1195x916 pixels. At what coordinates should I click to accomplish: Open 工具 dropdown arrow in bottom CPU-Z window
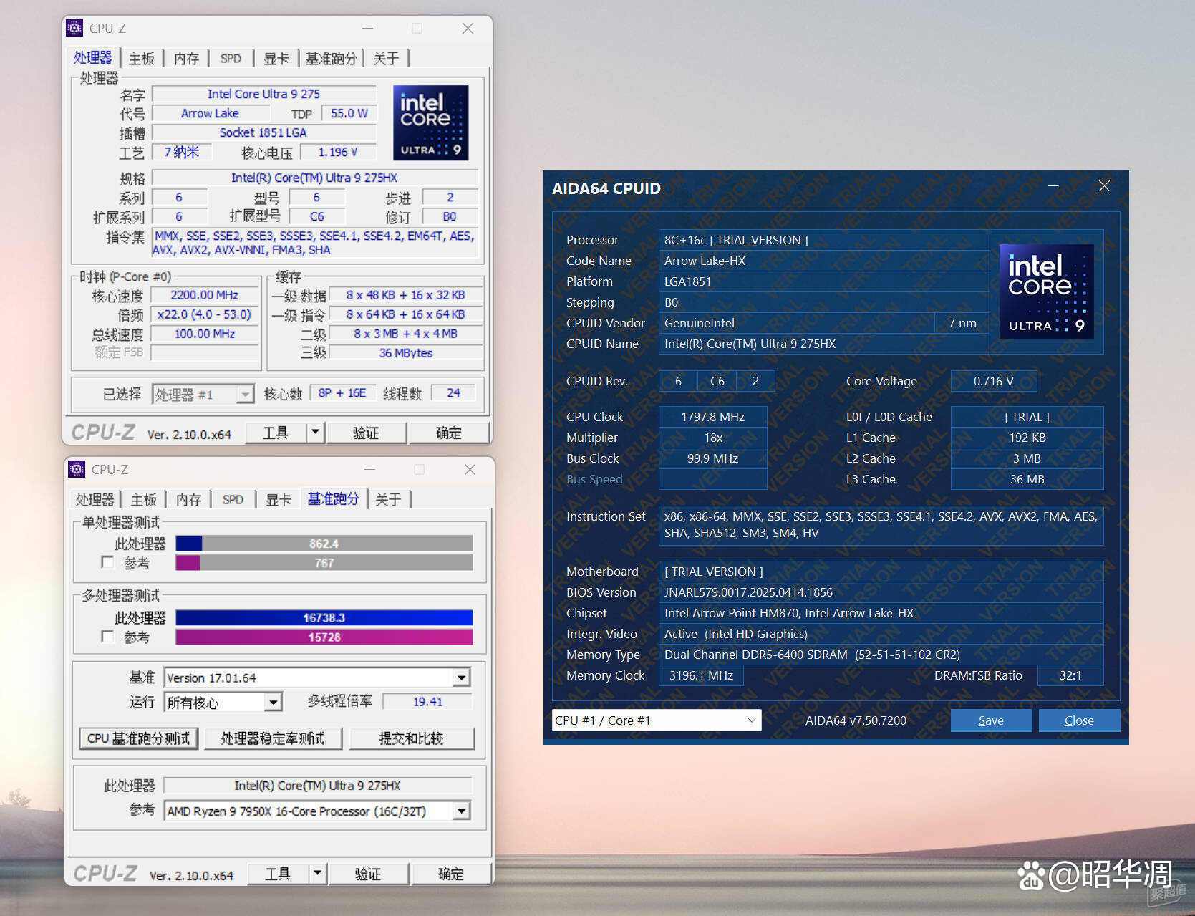[317, 874]
